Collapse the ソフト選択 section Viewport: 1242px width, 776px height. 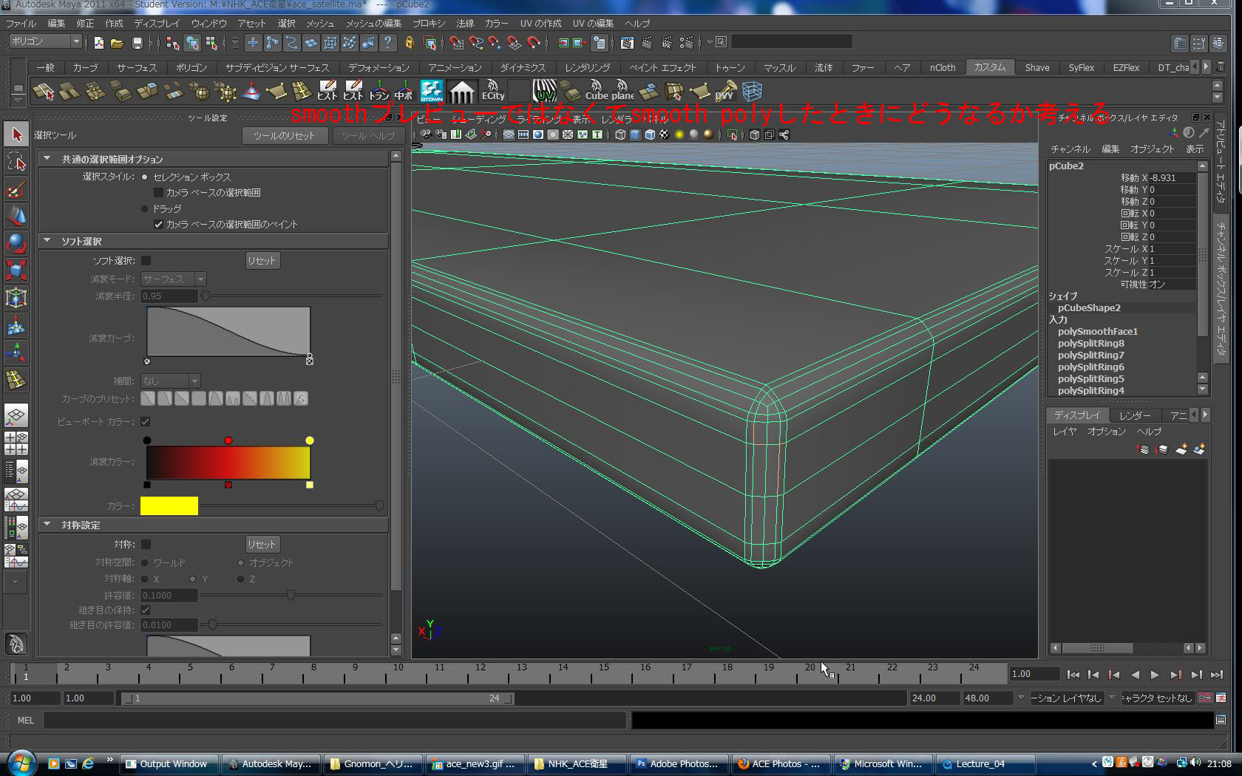[48, 241]
